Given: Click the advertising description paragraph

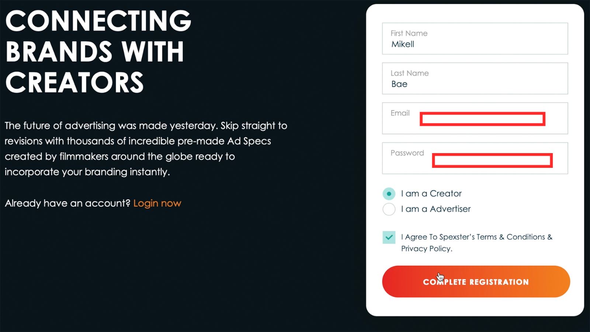Looking at the screenshot, I should coord(146,149).
